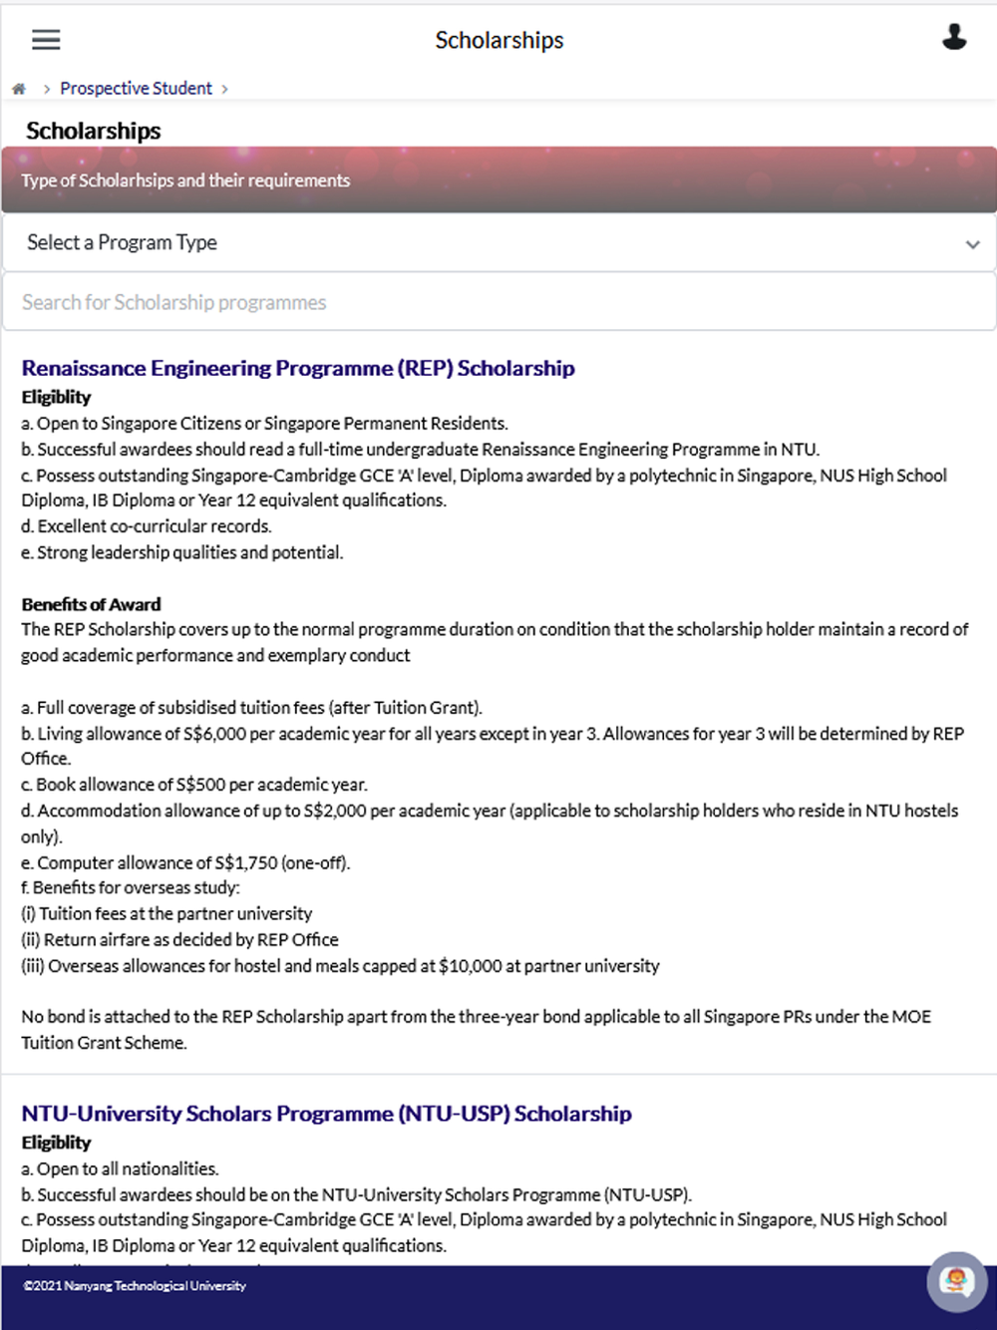
Task: Select the bold Scholarships page heading
Action: [93, 131]
